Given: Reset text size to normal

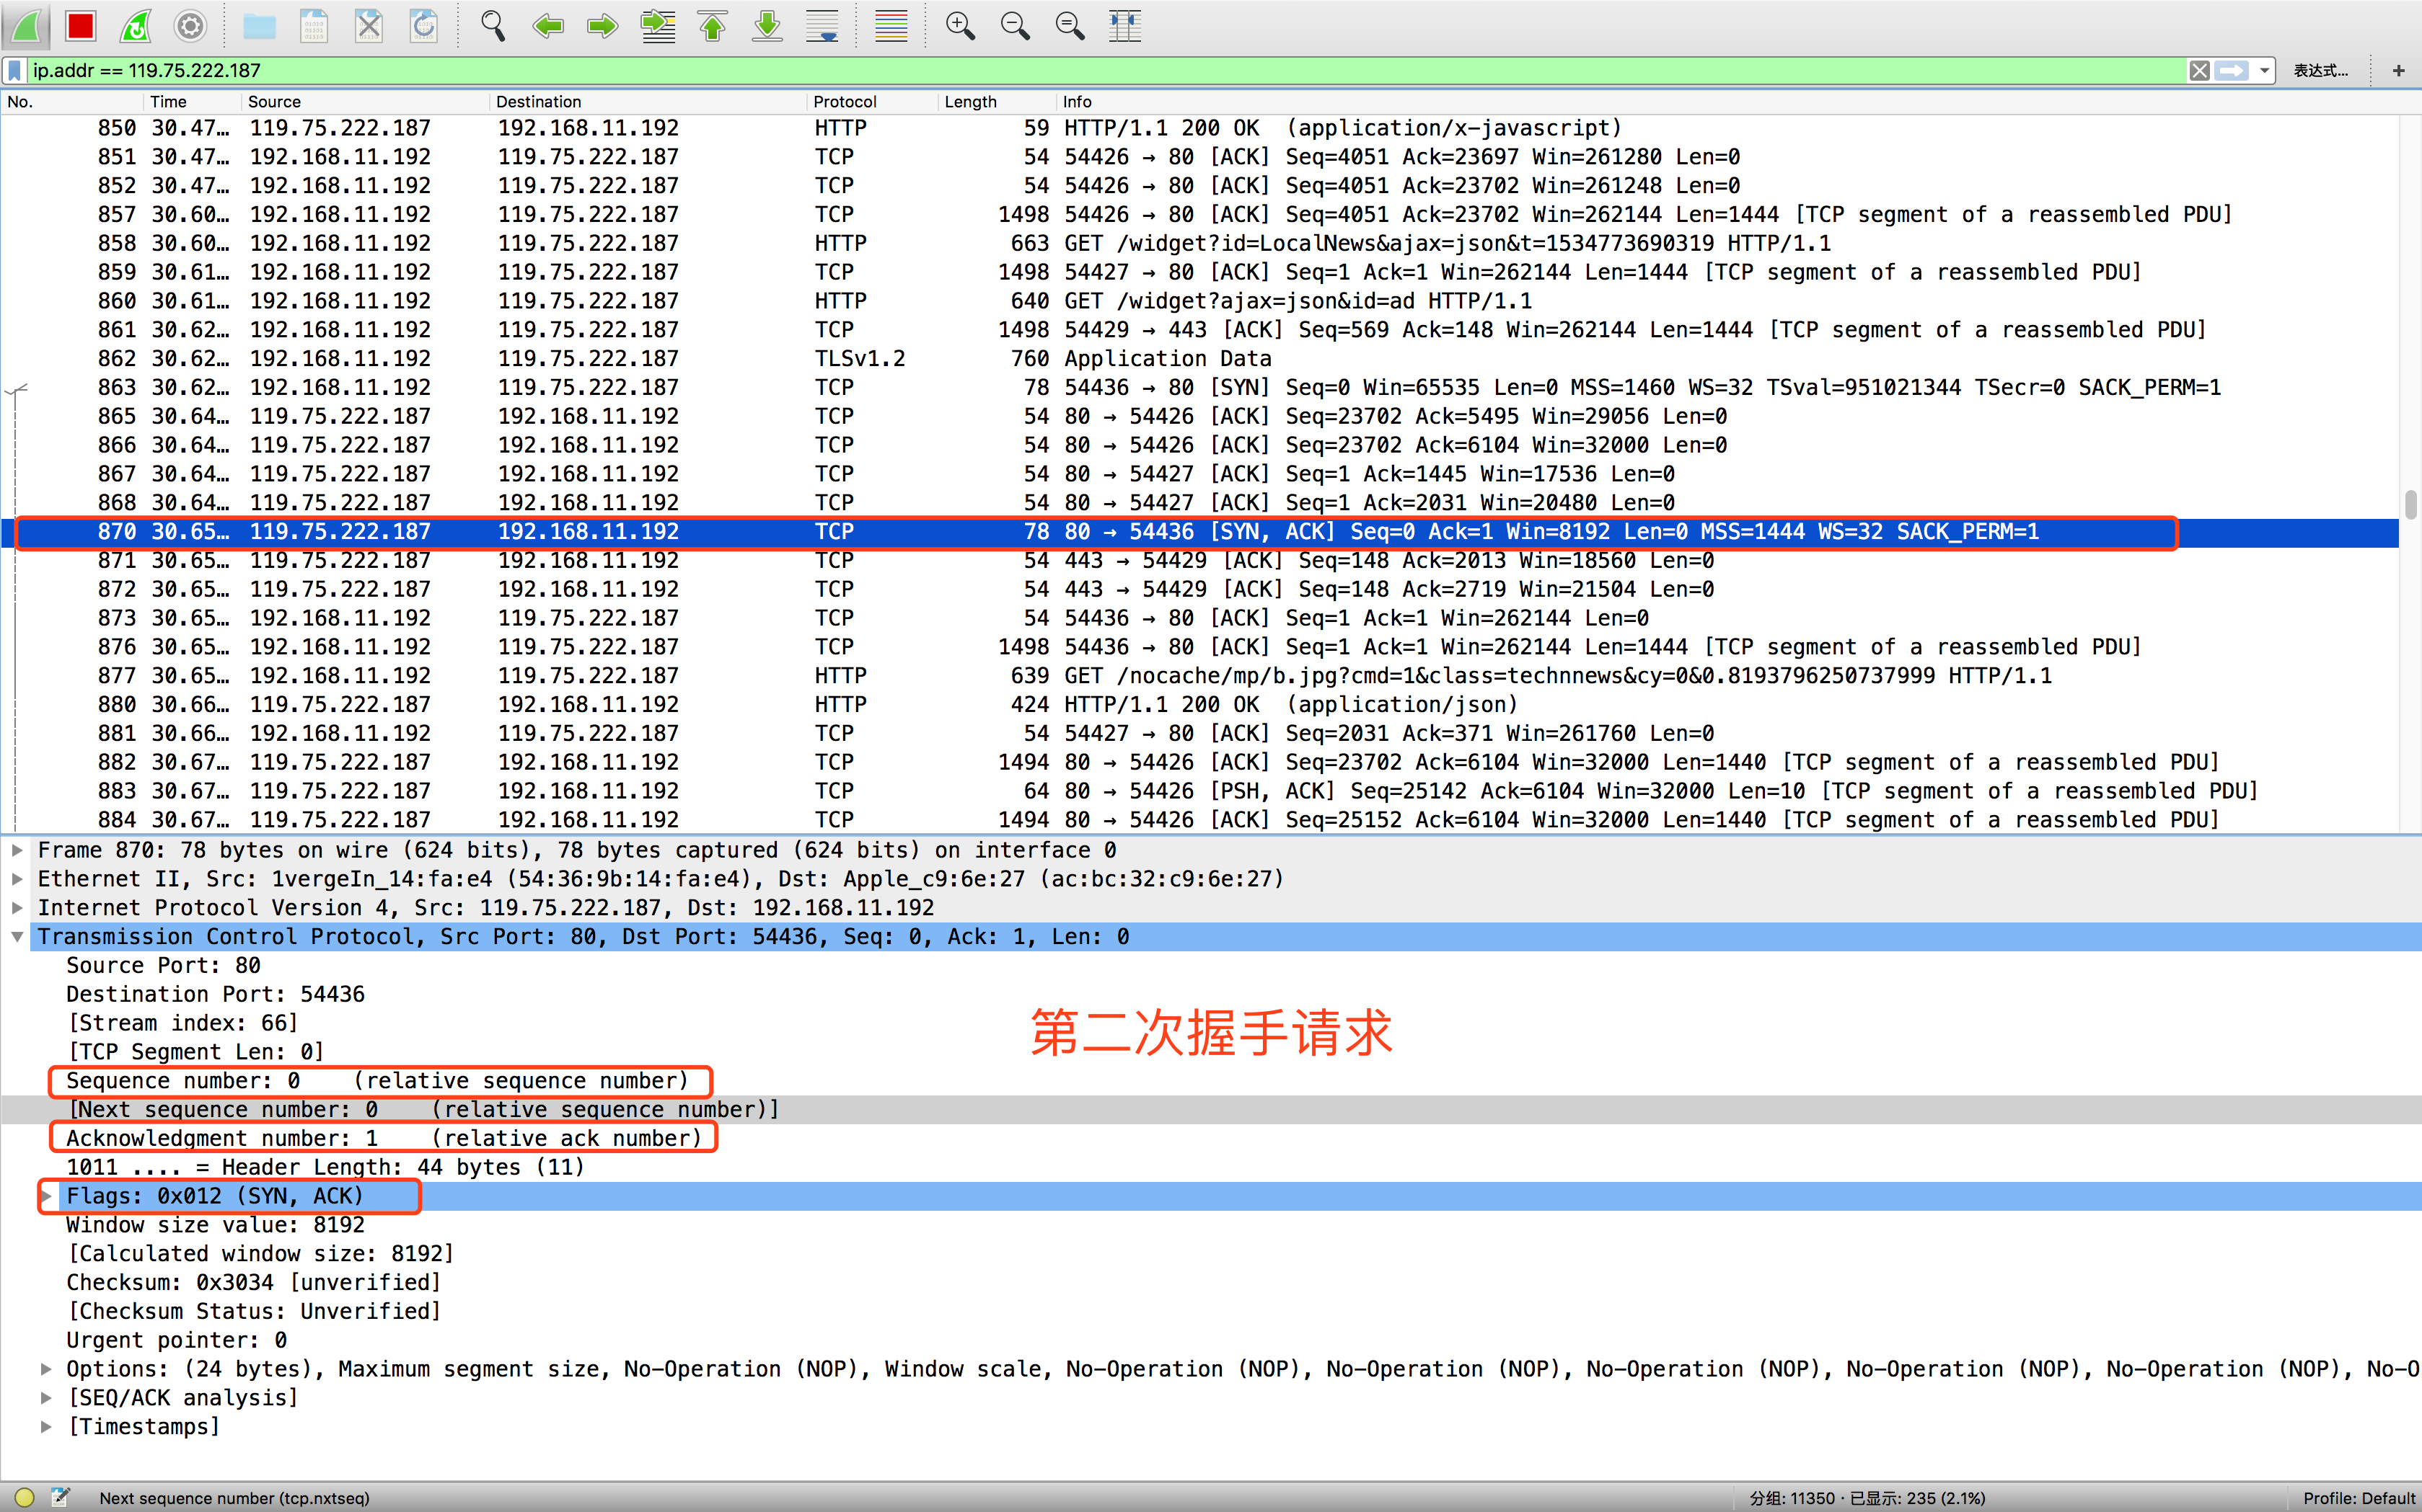Looking at the screenshot, I should click(x=1071, y=26).
